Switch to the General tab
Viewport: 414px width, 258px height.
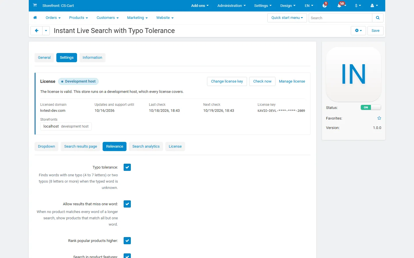(44, 58)
